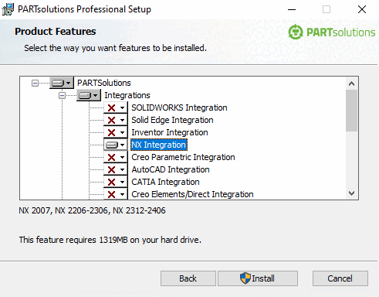
Task: Collapse the PARTSolutions tree node
Action: 35,83
